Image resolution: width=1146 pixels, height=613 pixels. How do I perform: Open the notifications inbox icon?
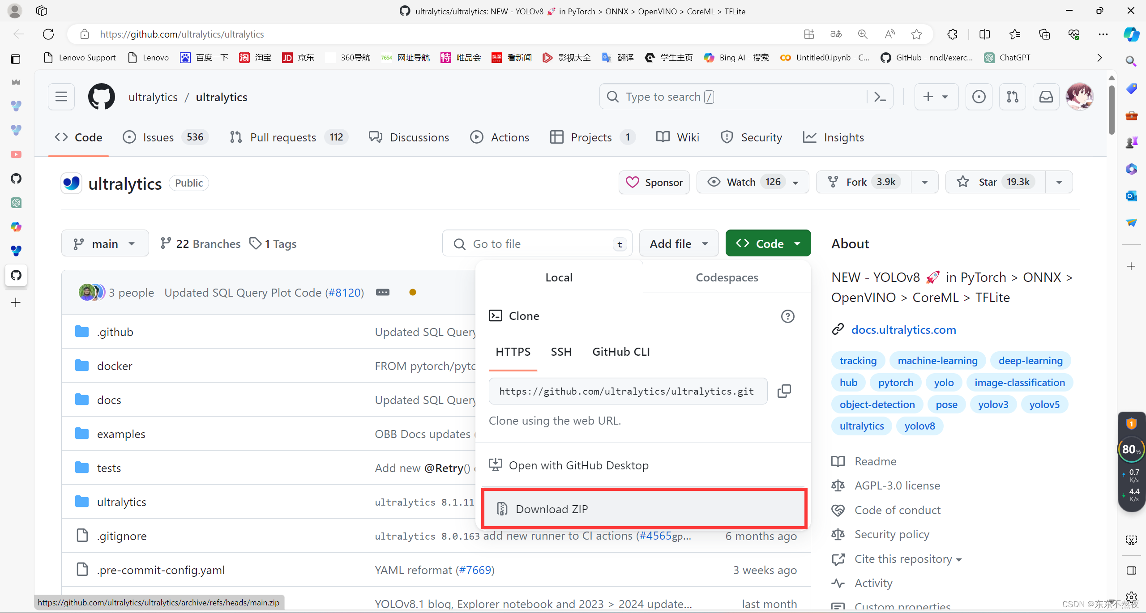pyautogui.click(x=1046, y=97)
